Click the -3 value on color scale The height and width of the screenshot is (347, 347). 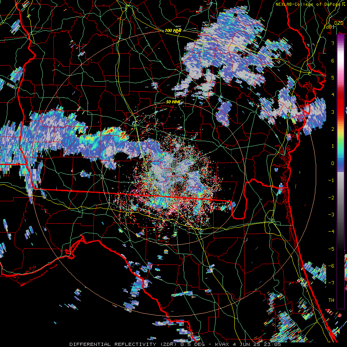coord(331,215)
